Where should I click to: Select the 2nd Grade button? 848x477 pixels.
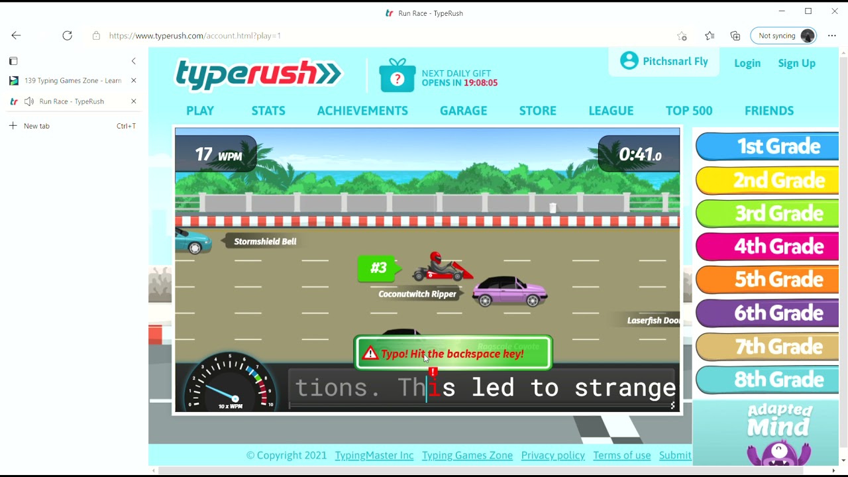pyautogui.click(x=767, y=180)
